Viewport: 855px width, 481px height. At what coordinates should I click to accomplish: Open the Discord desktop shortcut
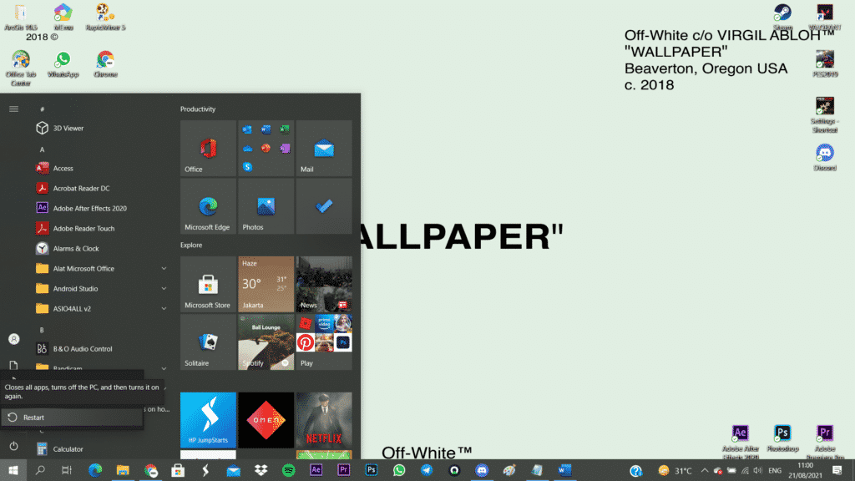[x=825, y=157]
